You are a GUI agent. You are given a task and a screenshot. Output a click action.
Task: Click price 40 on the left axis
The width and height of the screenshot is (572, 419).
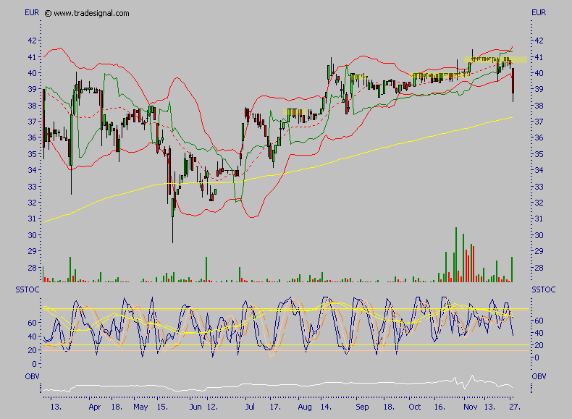pos(33,73)
